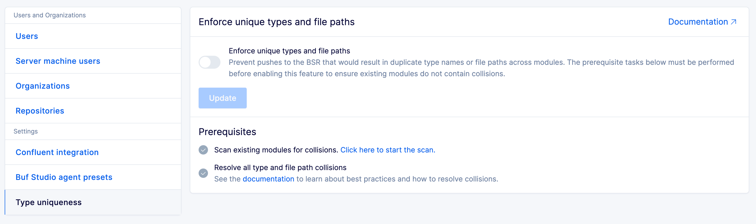The height and width of the screenshot is (224, 756).
Task: Go to Users in sidebar
Action: pos(27,36)
